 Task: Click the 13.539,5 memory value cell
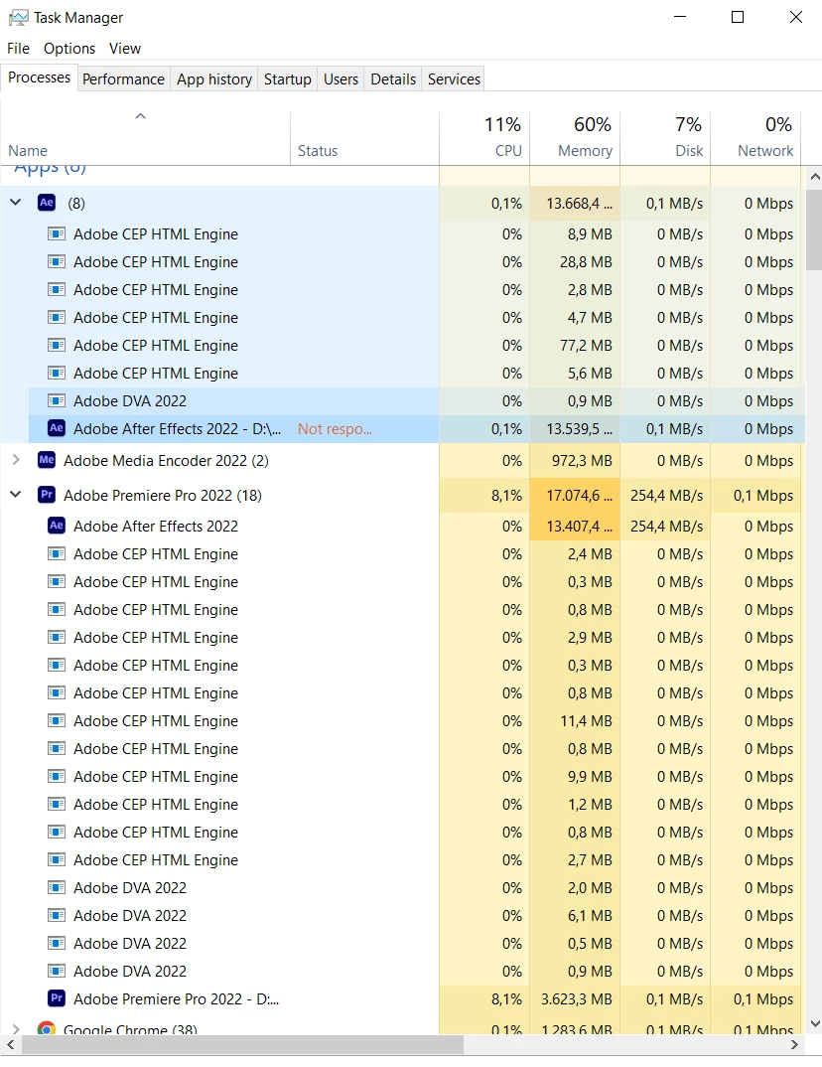tap(575, 429)
